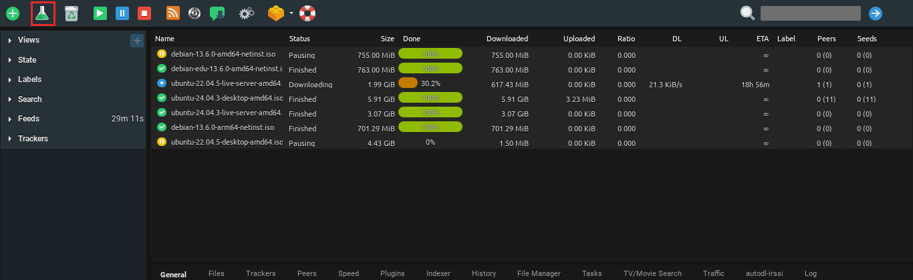Click the grey power button toolbar icon

(x=194, y=13)
